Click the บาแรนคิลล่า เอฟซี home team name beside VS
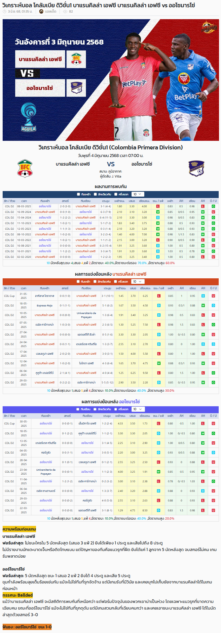Image resolution: width=221 pixels, height=633 pixels. tap(73, 164)
